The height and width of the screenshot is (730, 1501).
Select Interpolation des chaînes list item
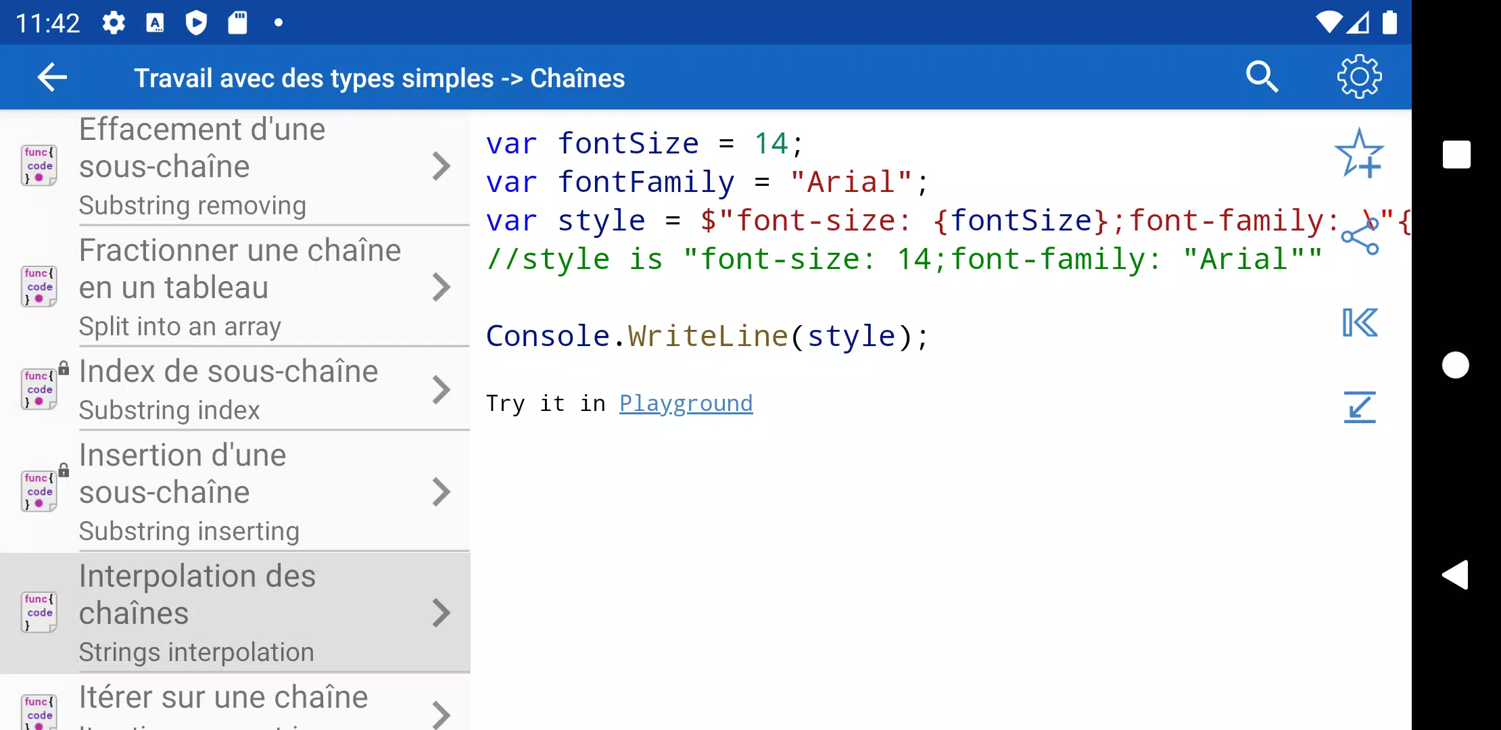pyautogui.click(x=235, y=613)
